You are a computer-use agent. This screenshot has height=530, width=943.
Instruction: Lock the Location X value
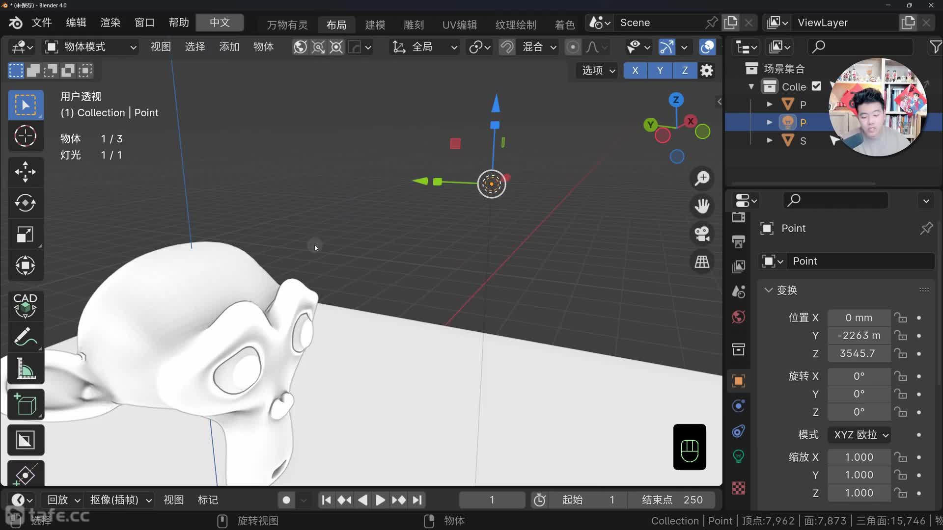tap(900, 318)
